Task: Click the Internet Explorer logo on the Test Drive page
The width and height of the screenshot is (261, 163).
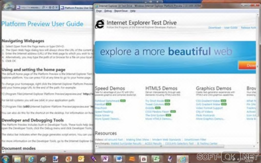Action: click(x=100, y=24)
